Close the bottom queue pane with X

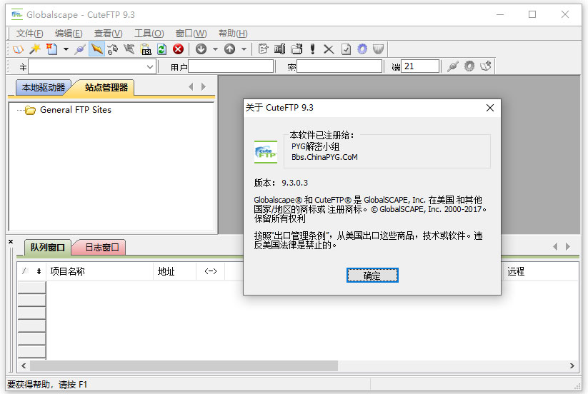[11, 241]
